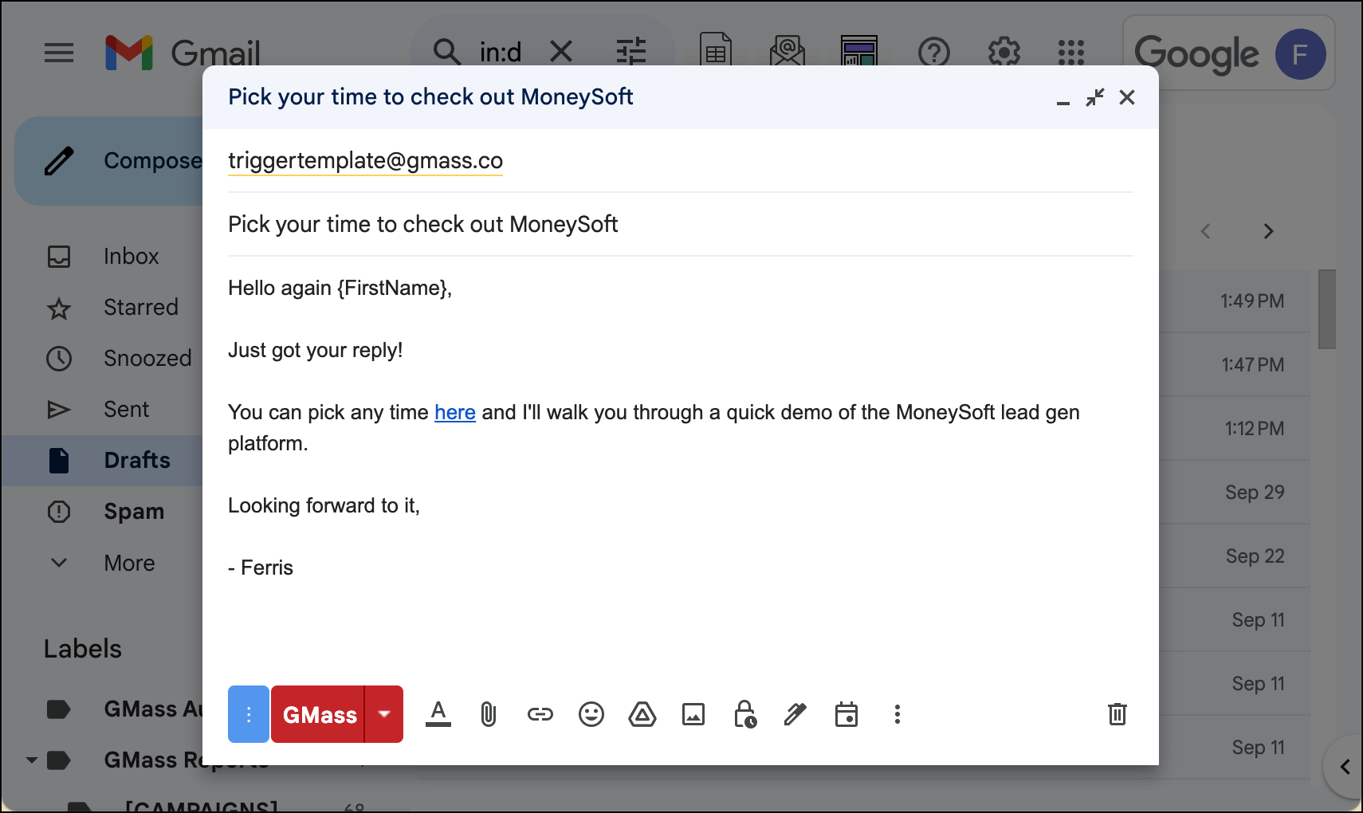Insert files using Google Drive icon
Image resolution: width=1363 pixels, height=813 pixels.
(x=642, y=714)
